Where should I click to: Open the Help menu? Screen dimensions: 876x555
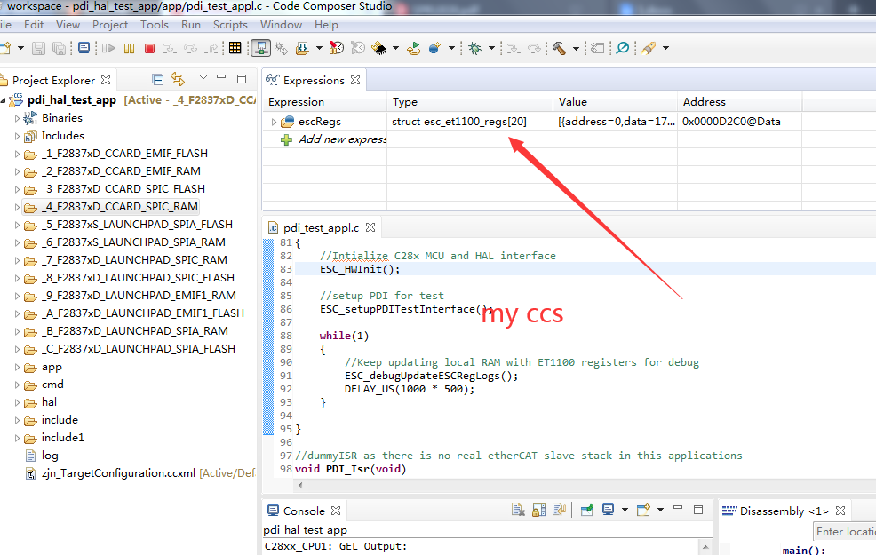point(326,25)
